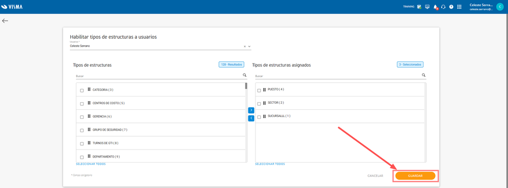Click the database status icon

tap(419, 7)
